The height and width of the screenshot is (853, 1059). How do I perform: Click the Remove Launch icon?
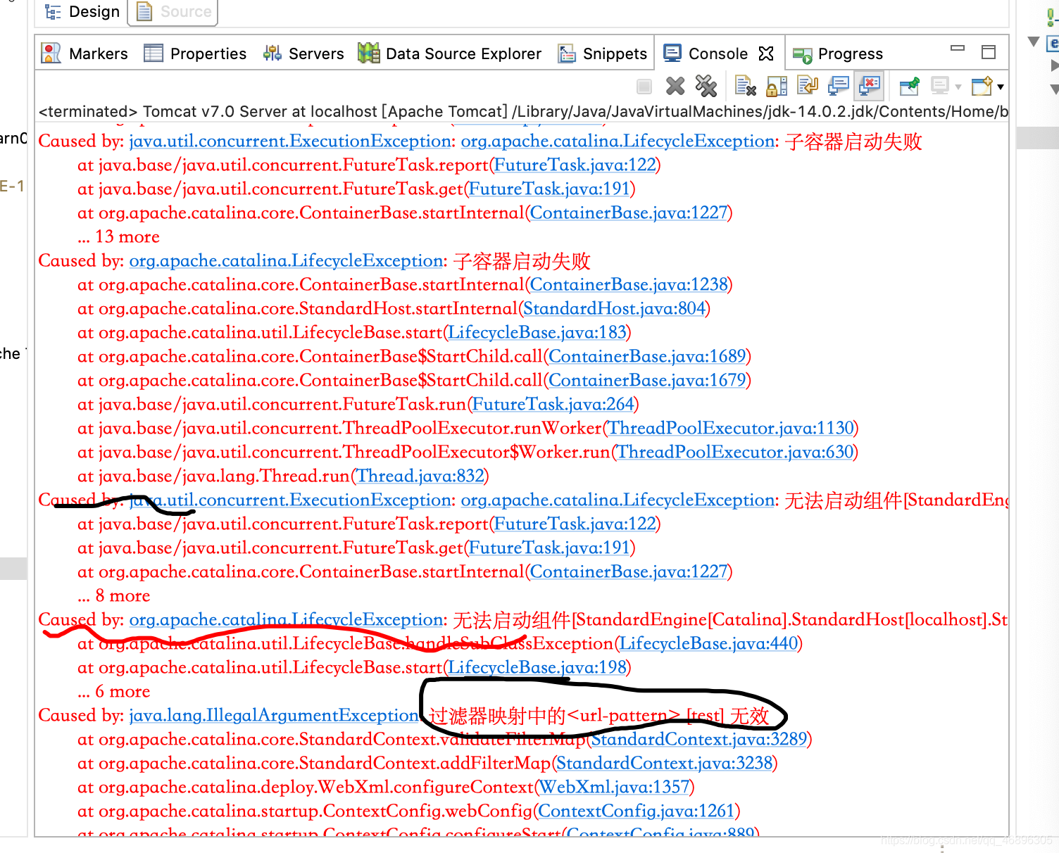(675, 87)
